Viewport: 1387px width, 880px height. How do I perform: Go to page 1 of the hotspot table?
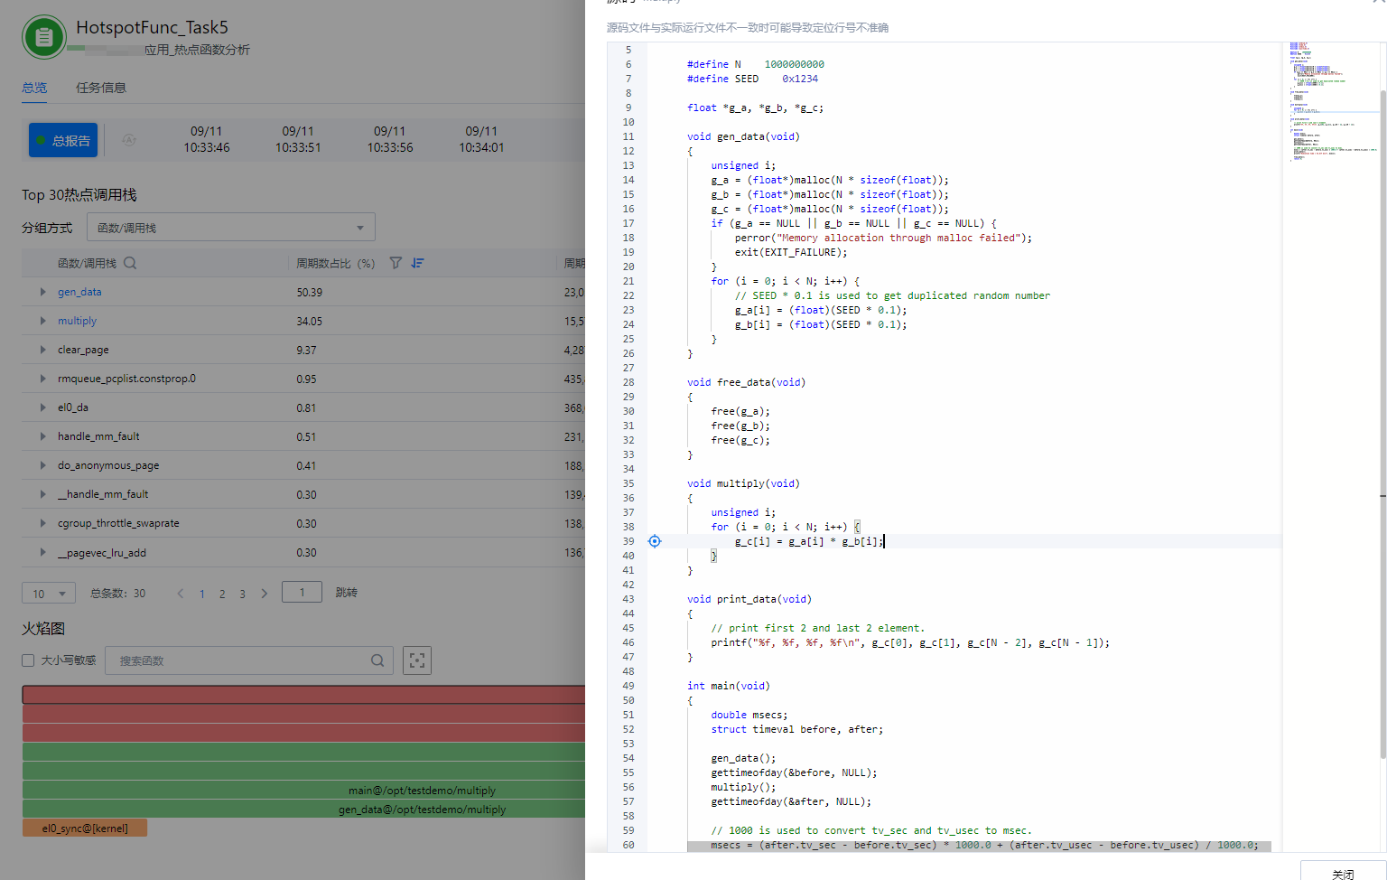pos(202,594)
